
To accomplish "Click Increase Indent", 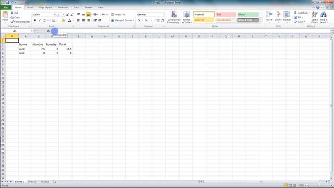I will 100,20.
